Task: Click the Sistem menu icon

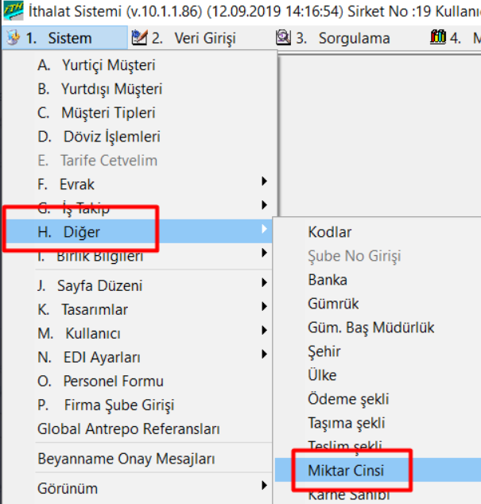Action: pos(13,37)
